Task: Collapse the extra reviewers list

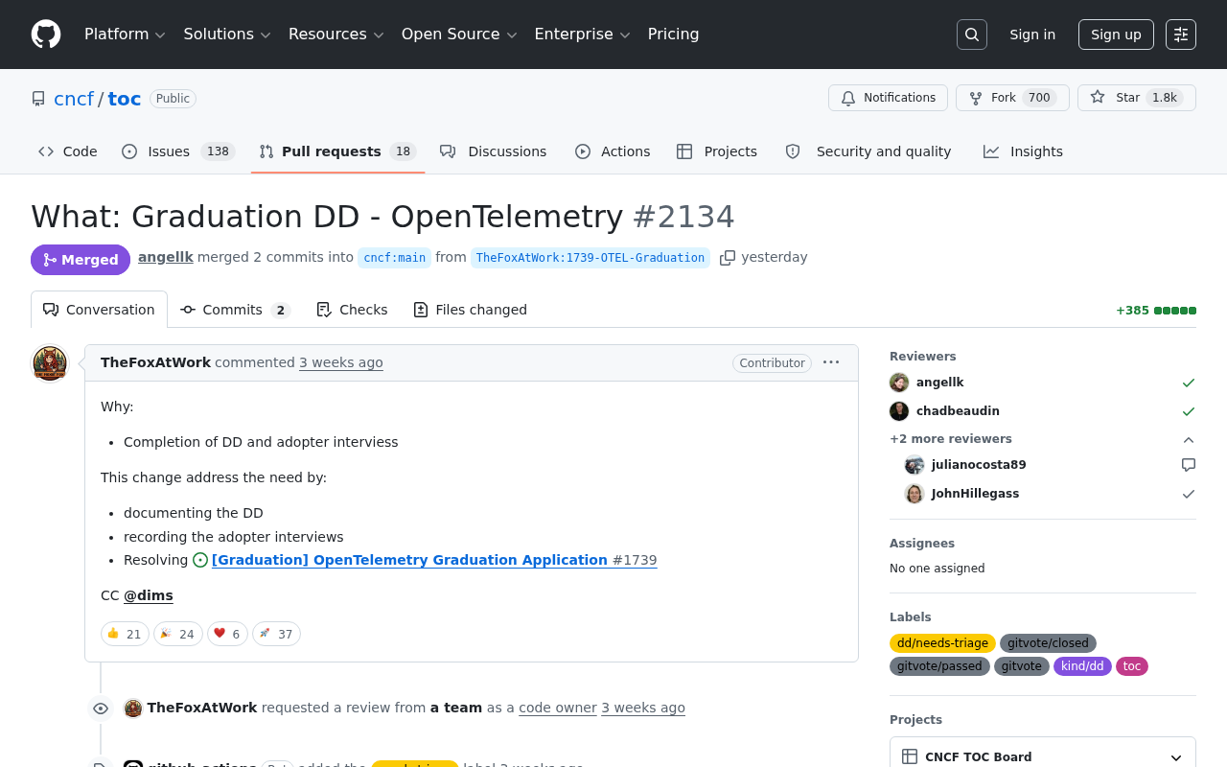Action: pyautogui.click(x=1189, y=439)
